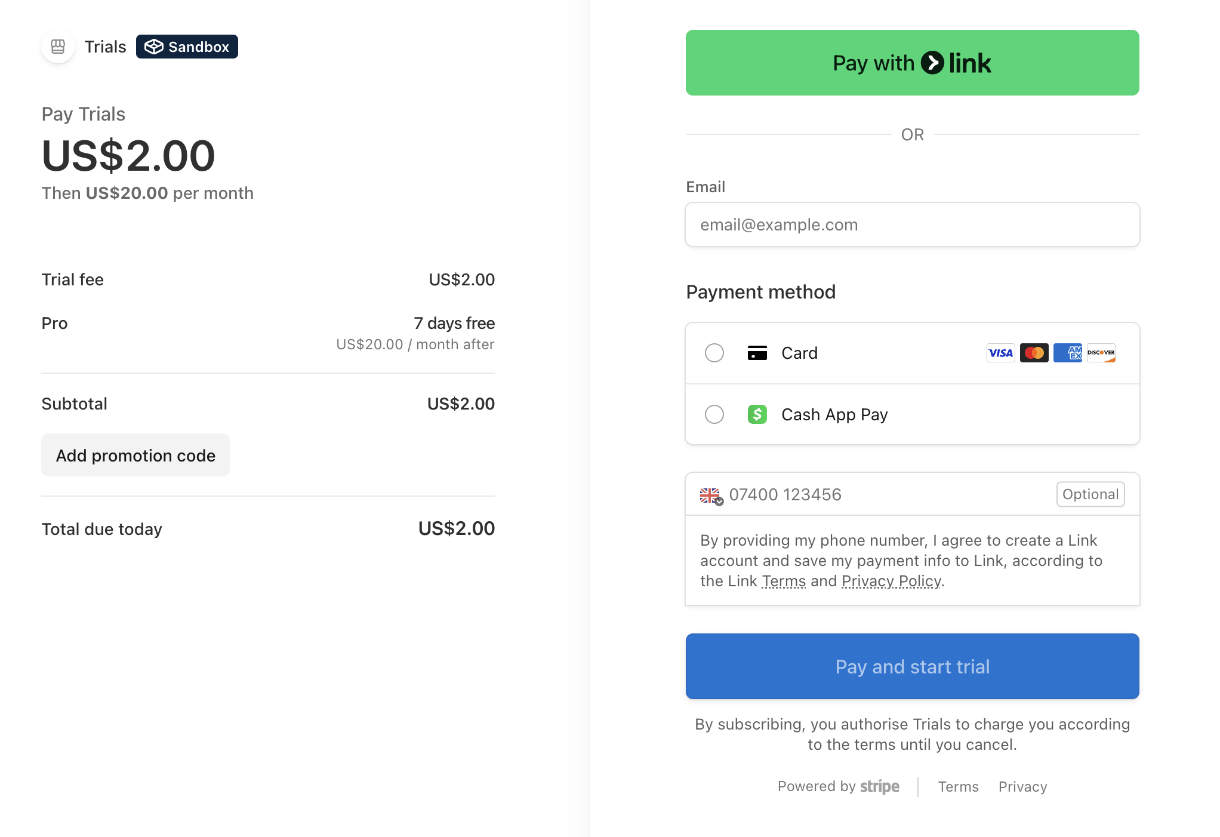This screenshot has width=1220, height=837.
Task: Click the Sandbox badge cube icon
Action: [154, 47]
